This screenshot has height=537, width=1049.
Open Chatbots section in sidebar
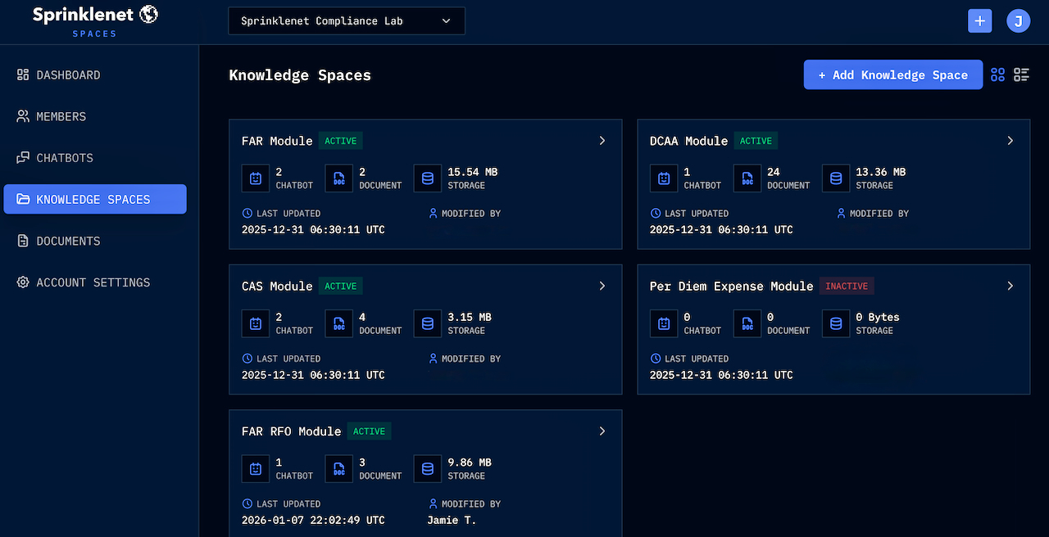tap(65, 158)
